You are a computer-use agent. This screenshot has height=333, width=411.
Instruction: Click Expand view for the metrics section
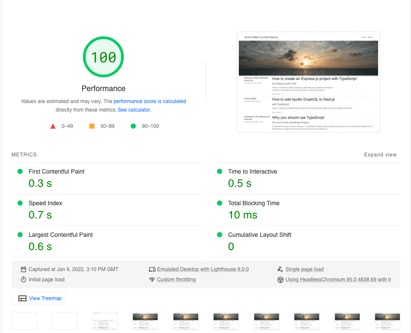380,154
